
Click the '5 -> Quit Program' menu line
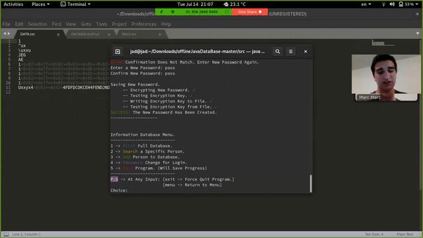pyautogui.click(x=159, y=168)
